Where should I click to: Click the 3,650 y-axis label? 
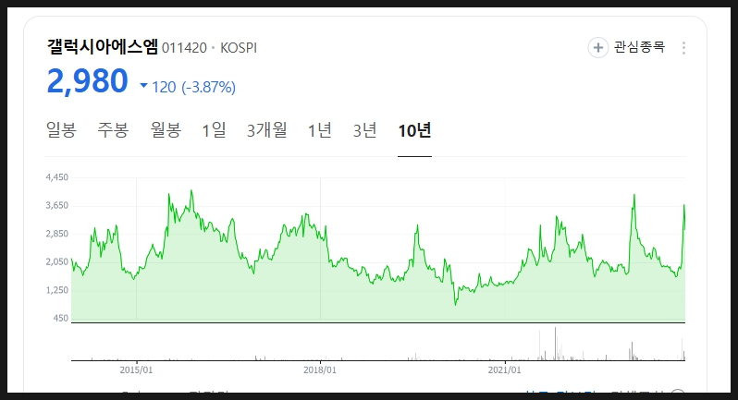pyautogui.click(x=57, y=205)
